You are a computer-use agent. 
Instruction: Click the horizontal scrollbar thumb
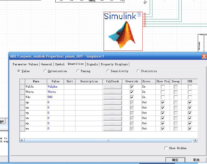click(x=108, y=140)
